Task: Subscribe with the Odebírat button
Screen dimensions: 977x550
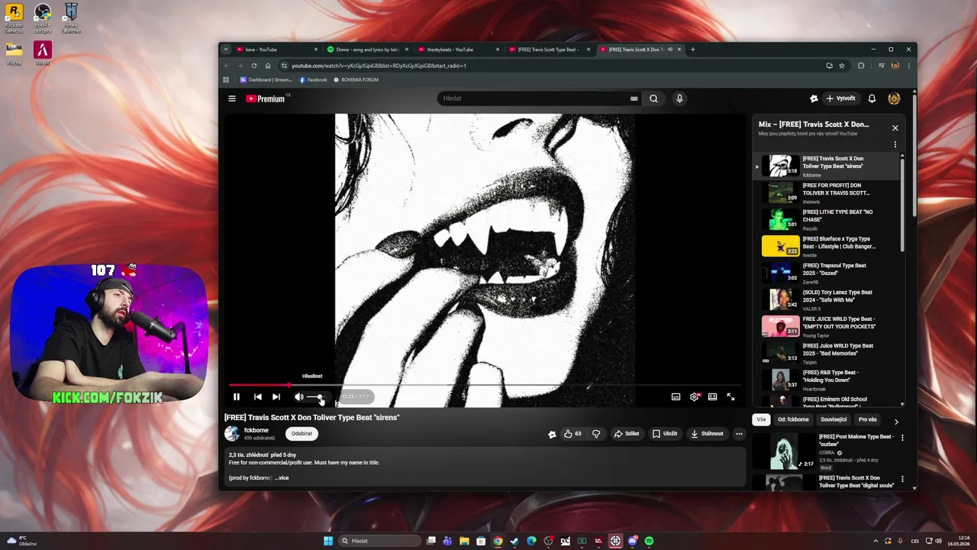Action: pyautogui.click(x=301, y=434)
